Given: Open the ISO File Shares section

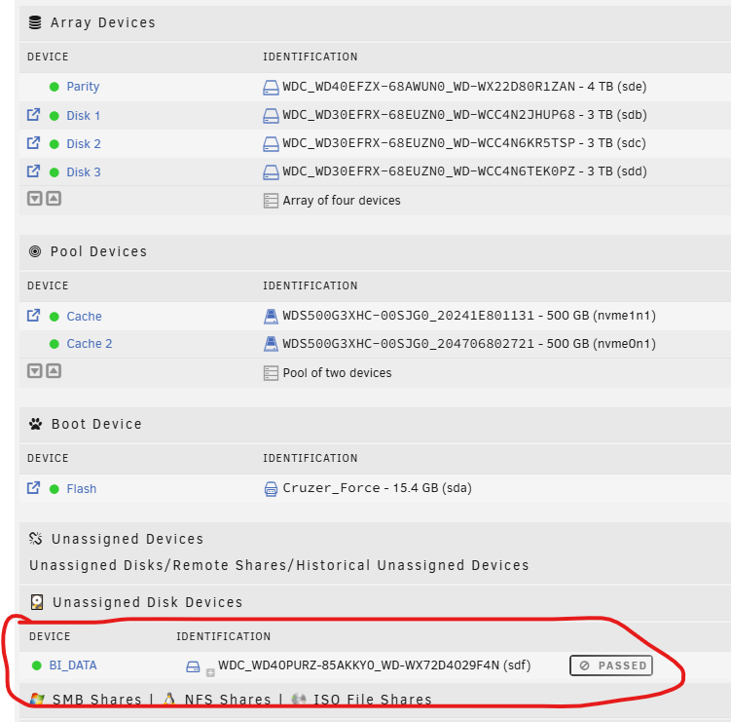Looking at the screenshot, I should [373, 700].
